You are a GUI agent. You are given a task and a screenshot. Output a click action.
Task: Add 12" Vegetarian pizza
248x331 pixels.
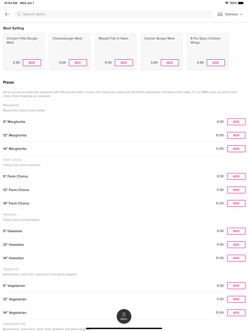(236, 299)
